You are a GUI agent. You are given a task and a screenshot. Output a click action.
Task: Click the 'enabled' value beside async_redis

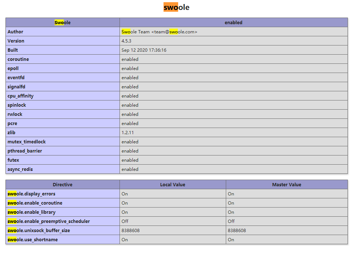(x=130, y=169)
